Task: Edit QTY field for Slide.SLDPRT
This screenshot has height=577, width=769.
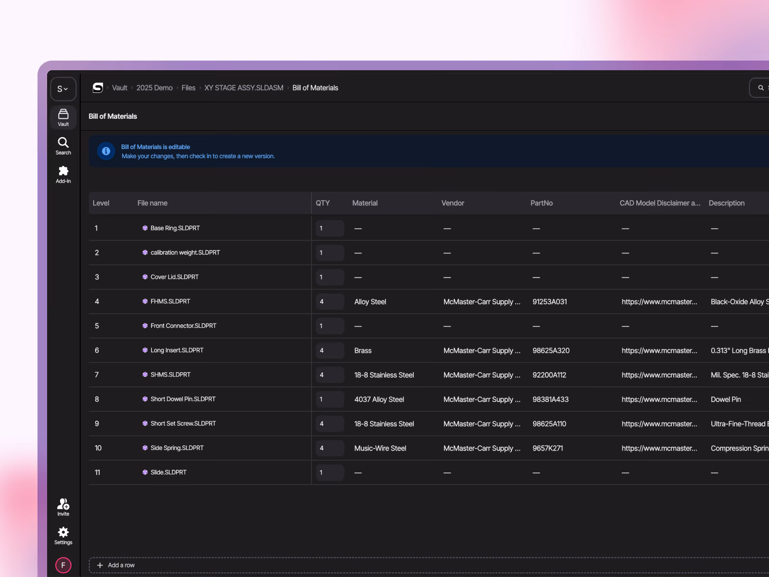Action: 330,473
